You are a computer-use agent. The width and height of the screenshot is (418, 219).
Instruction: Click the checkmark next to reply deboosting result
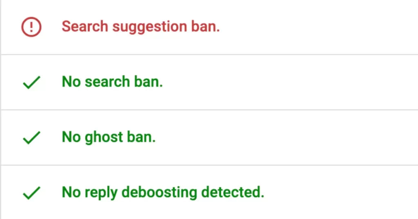(31, 193)
